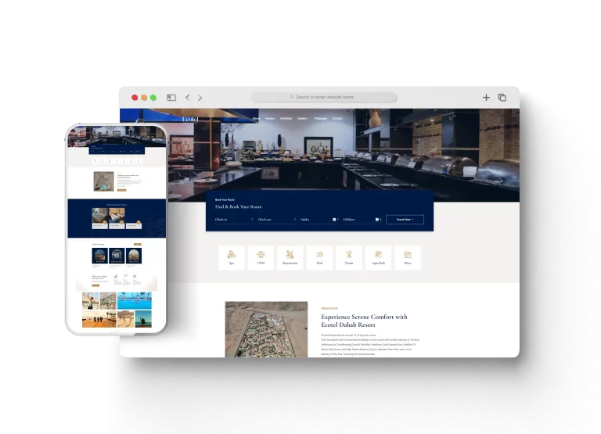601x434 pixels.
Task: Open the Activities menu item
Action: pyautogui.click(x=286, y=118)
